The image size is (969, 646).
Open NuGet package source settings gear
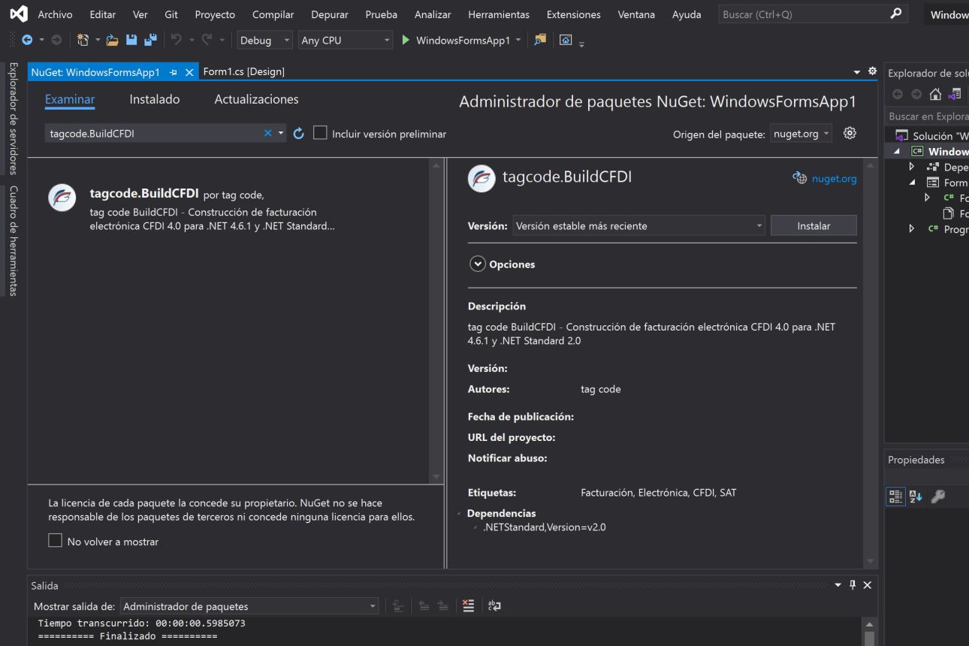(x=850, y=133)
